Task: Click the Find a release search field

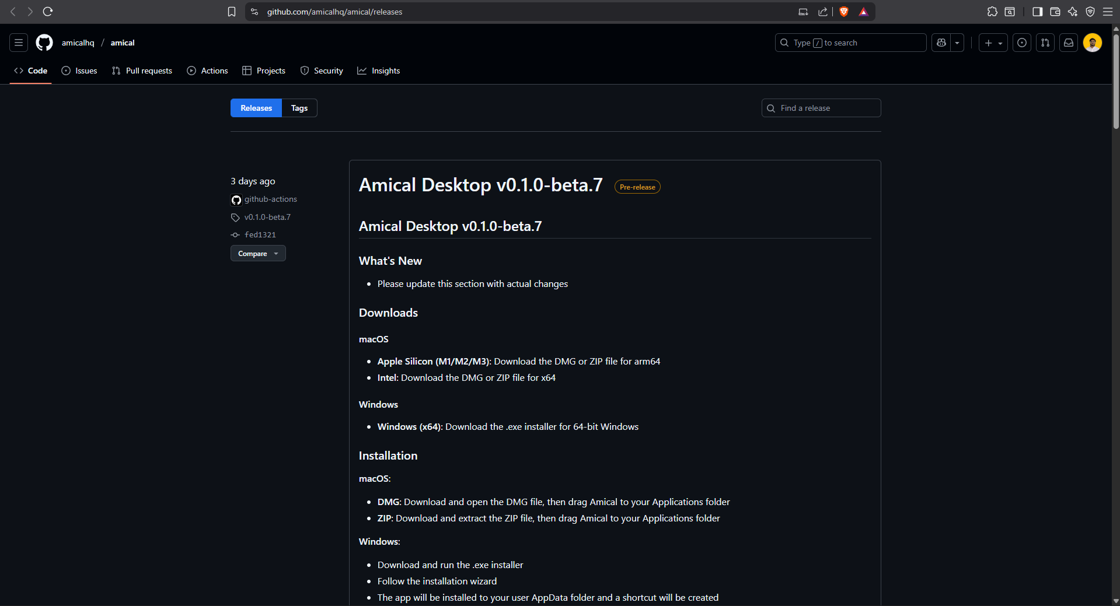Action: pos(821,108)
